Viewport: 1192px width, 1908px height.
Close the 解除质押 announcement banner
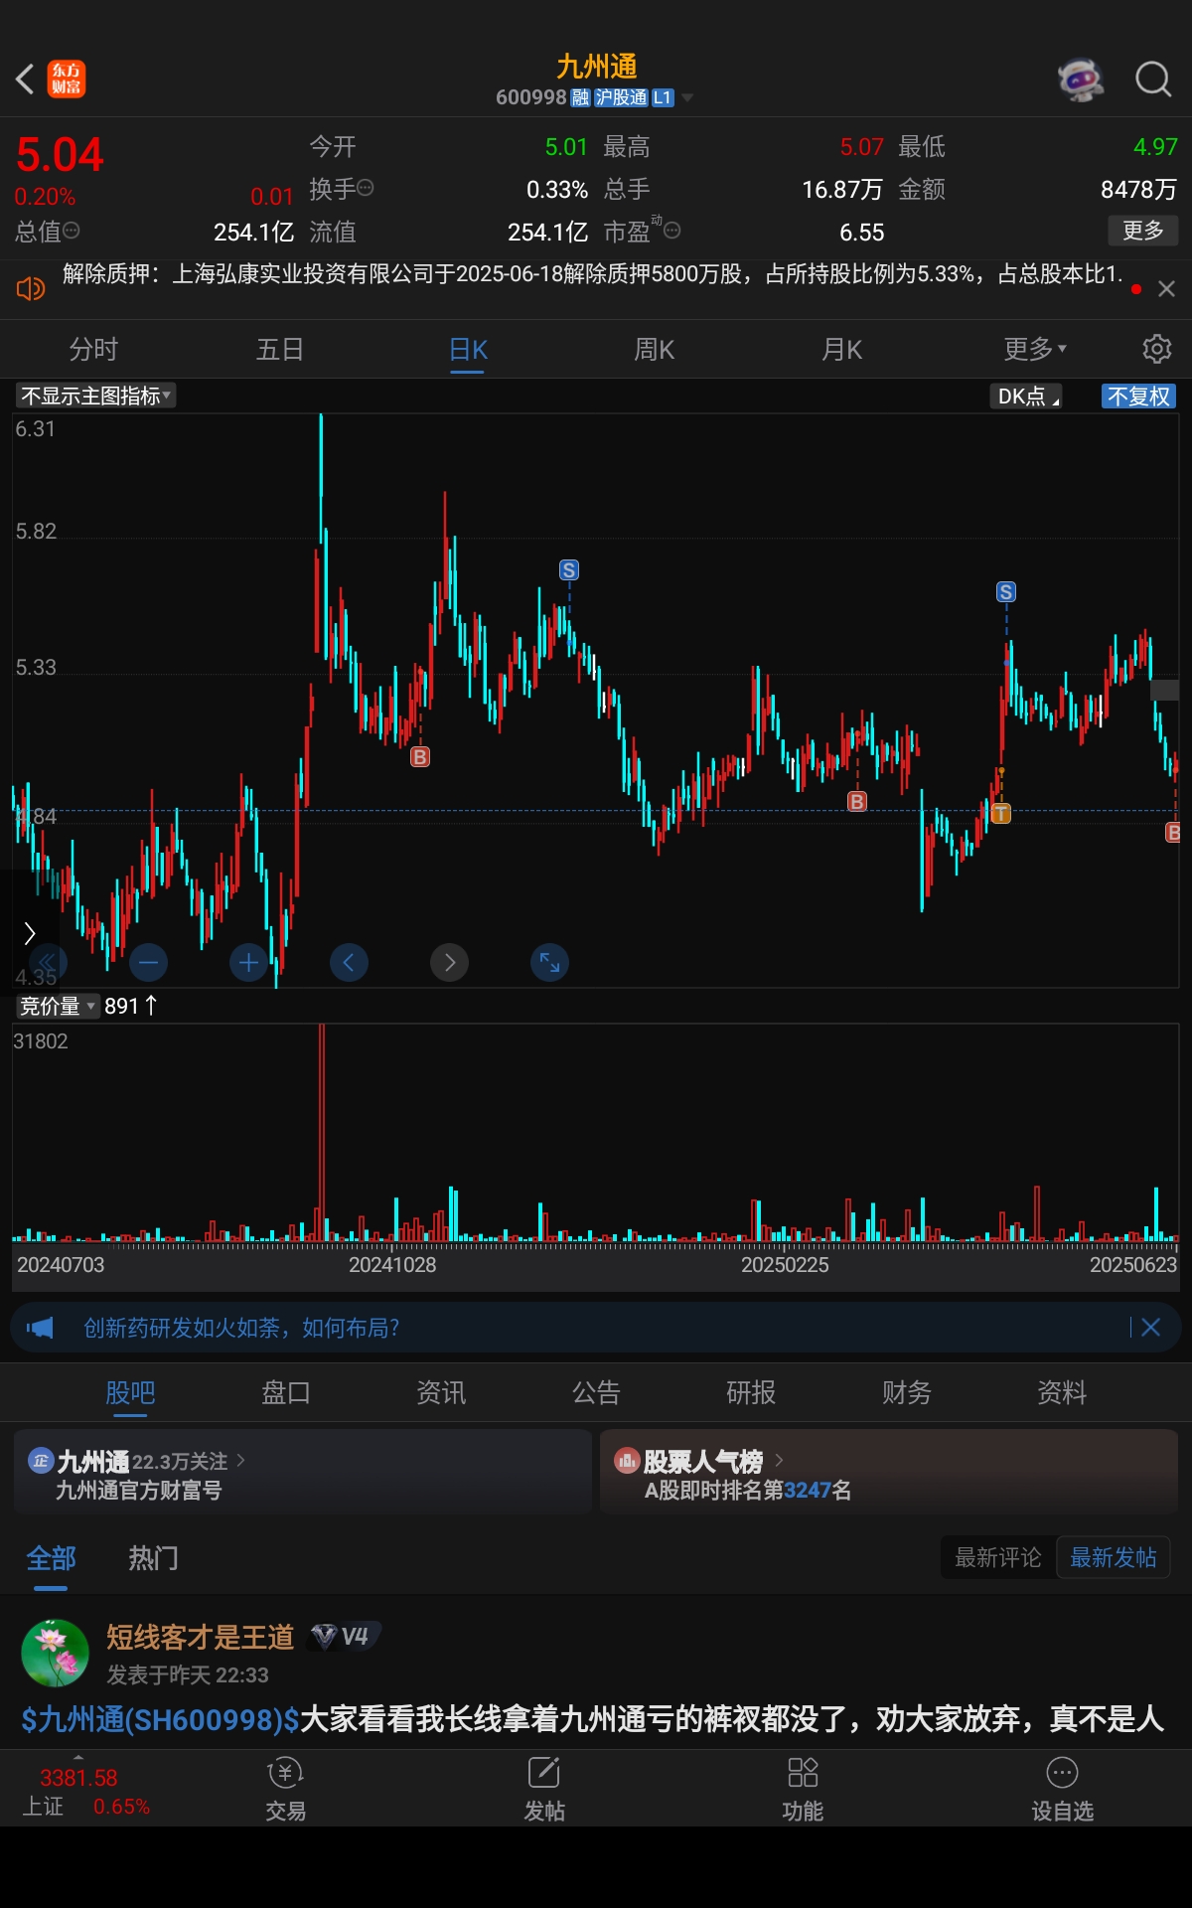pyautogui.click(x=1166, y=288)
